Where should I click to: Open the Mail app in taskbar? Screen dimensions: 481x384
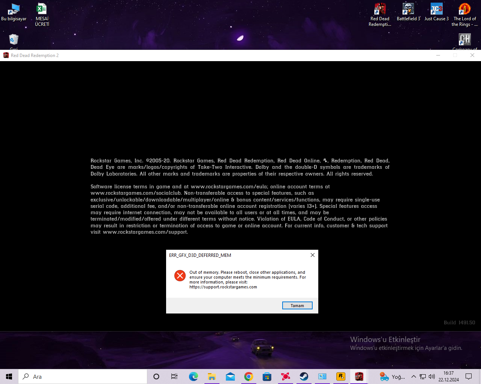230,376
